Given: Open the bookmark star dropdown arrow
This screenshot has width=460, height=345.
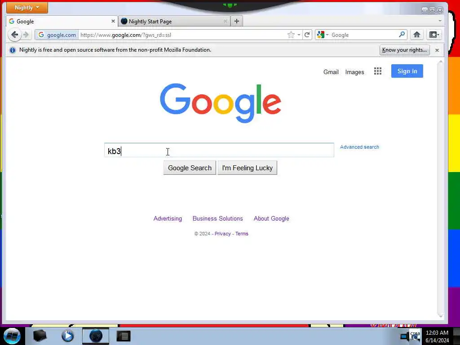Looking at the screenshot, I should (299, 35).
